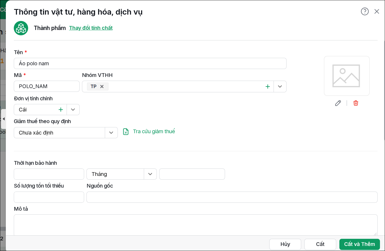Add a new Nhóm VTHH with plus icon
Viewport: 385px width, 251px height.
[268, 86]
